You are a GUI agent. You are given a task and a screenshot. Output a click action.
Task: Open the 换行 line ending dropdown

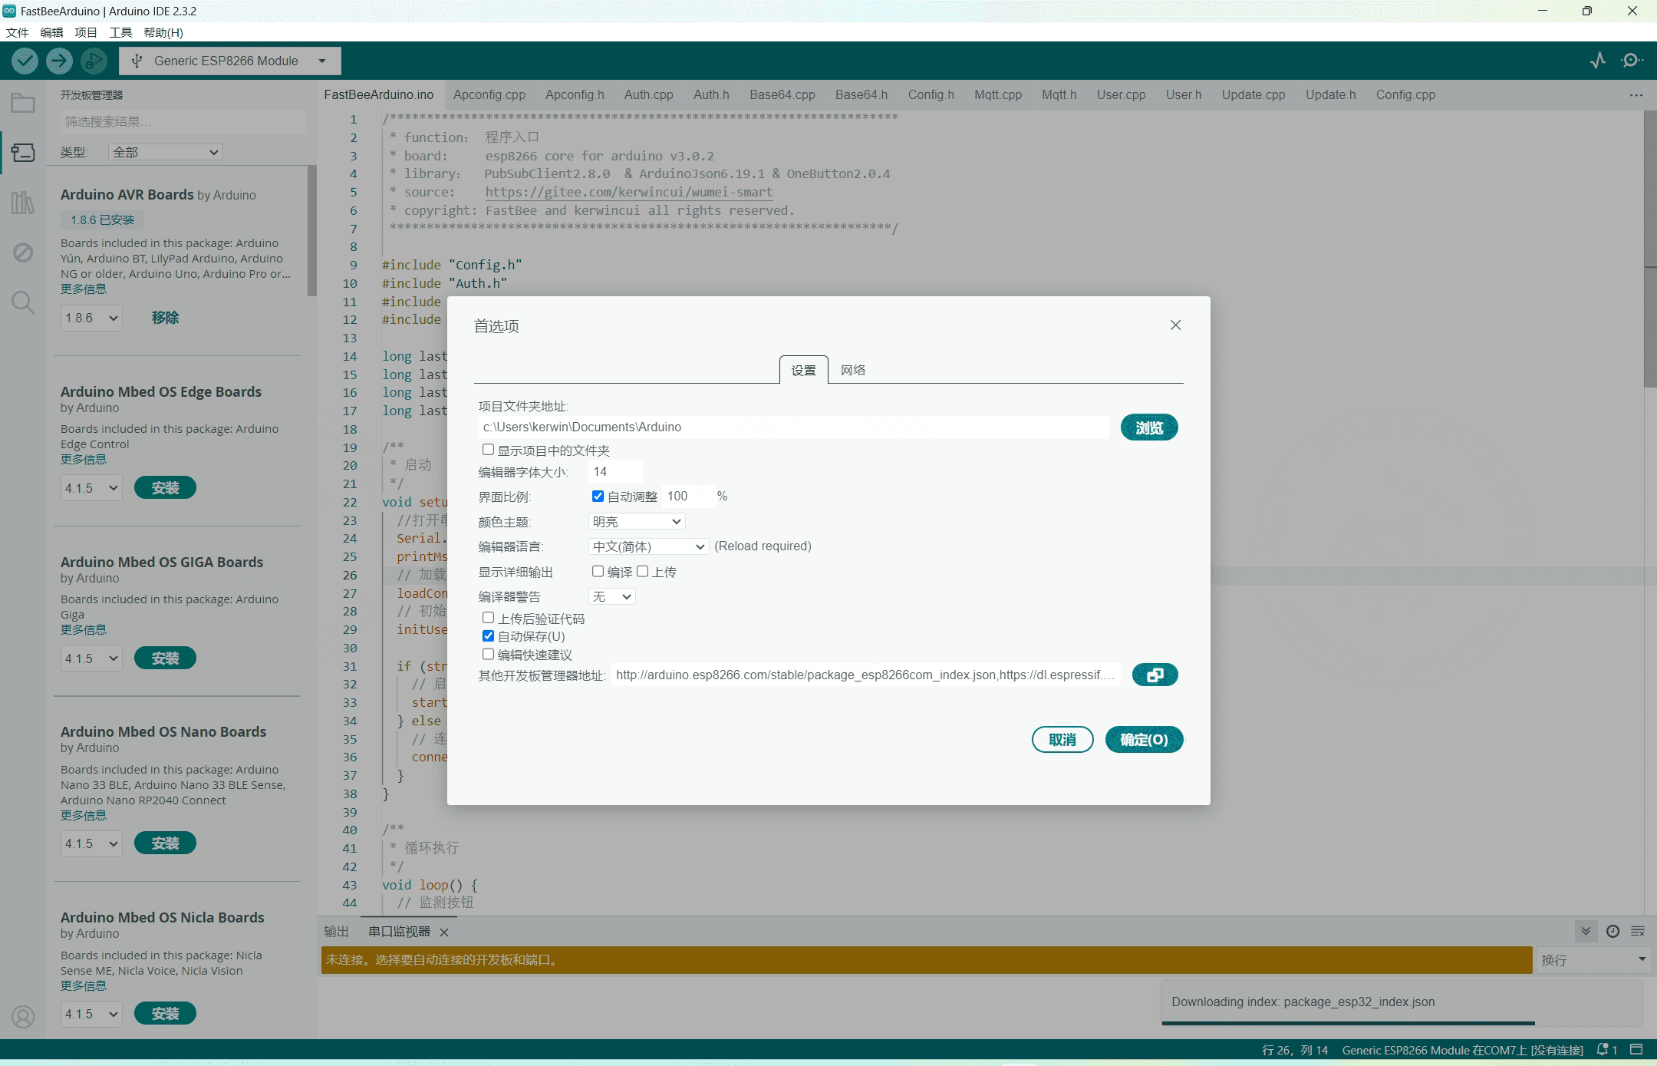tap(1593, 960)
